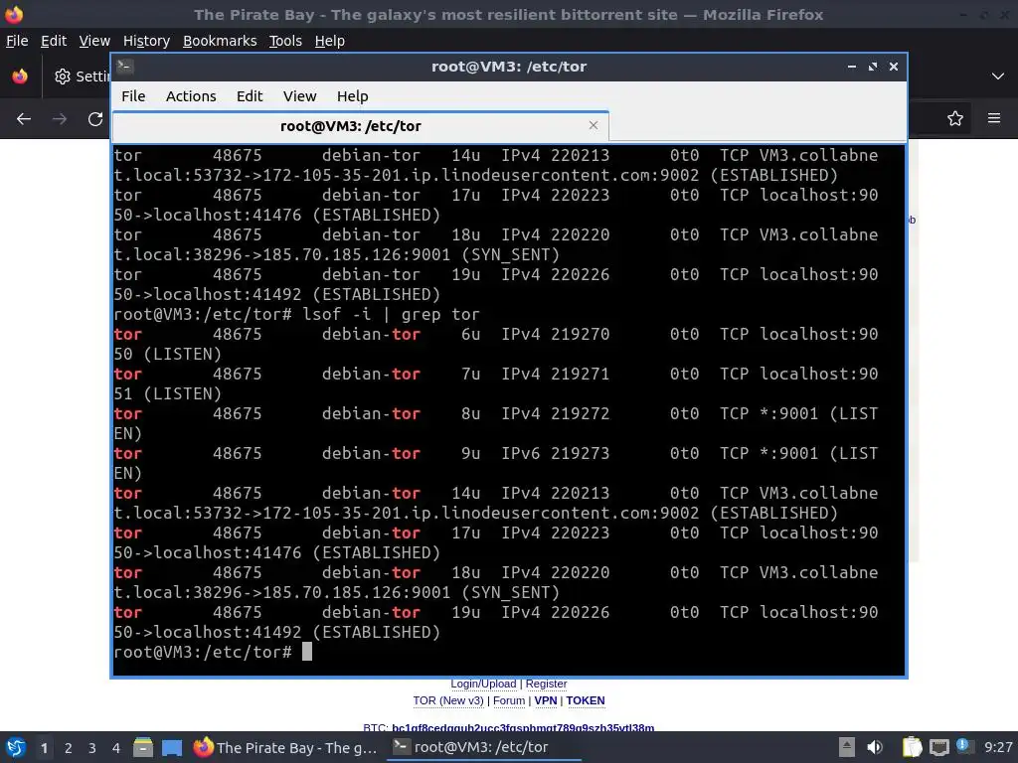Click the Firefox View pinned icon
1018x763 pixels.
pyautogui.click(x=20, y=76)
